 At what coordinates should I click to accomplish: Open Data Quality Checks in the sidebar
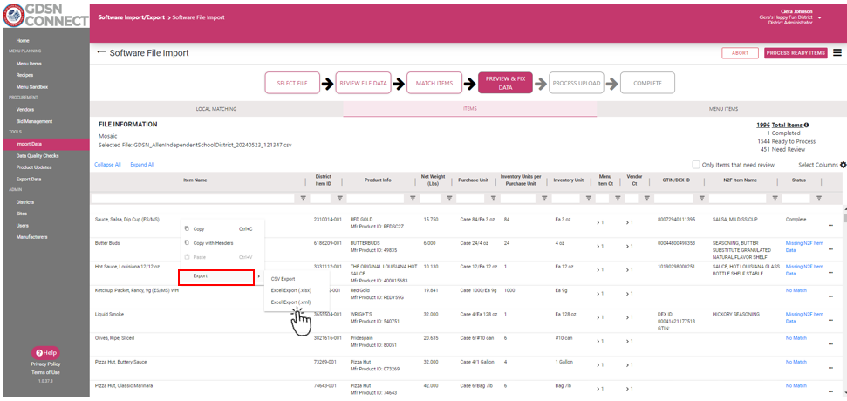[x=38, y=156]
